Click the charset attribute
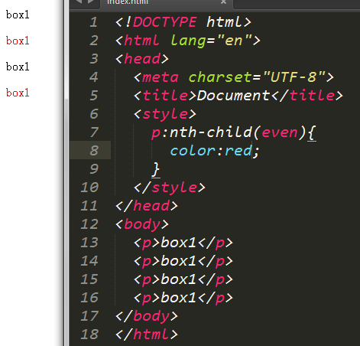Image resolution: width=360 pixels, height=346 pixels. (x=220, y=77)
